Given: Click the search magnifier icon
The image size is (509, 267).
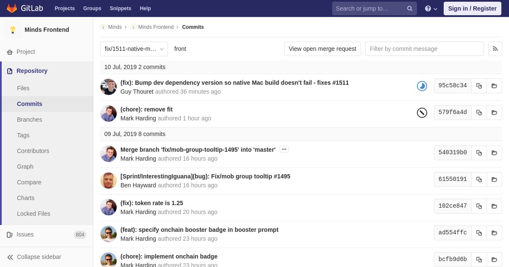Looking at the screenshot, I should point(410,8).
